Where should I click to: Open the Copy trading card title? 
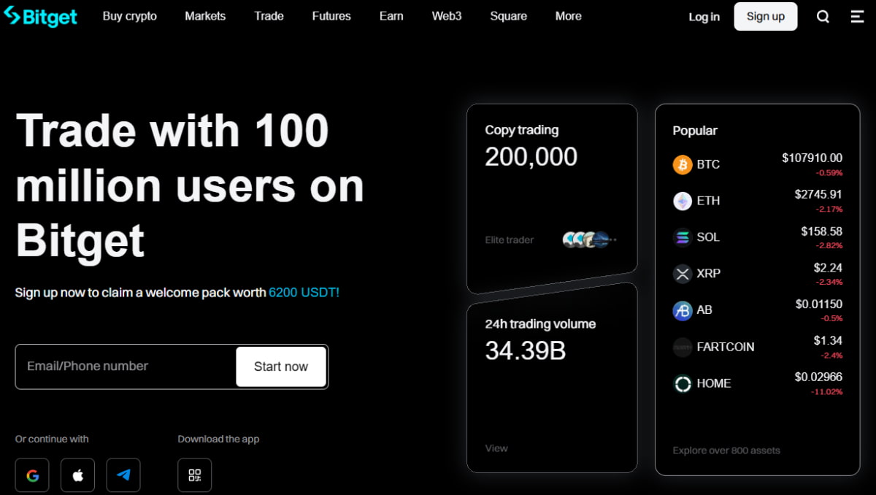click(522, 130)
